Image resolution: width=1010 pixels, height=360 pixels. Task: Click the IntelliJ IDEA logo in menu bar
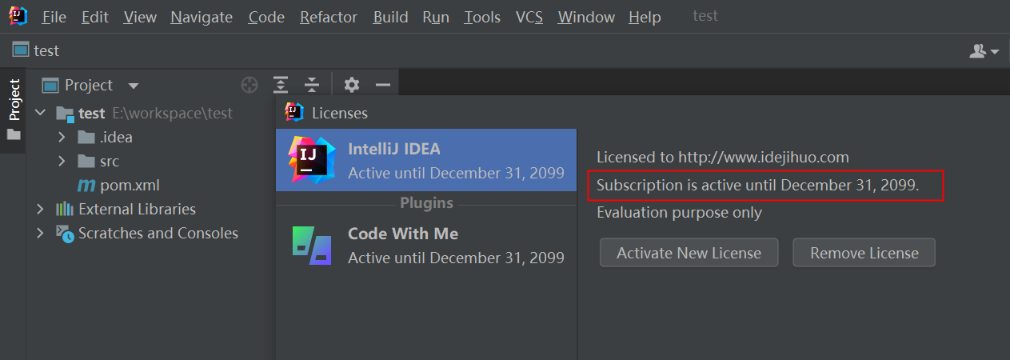pyautogui.click(x=18, y=16)
